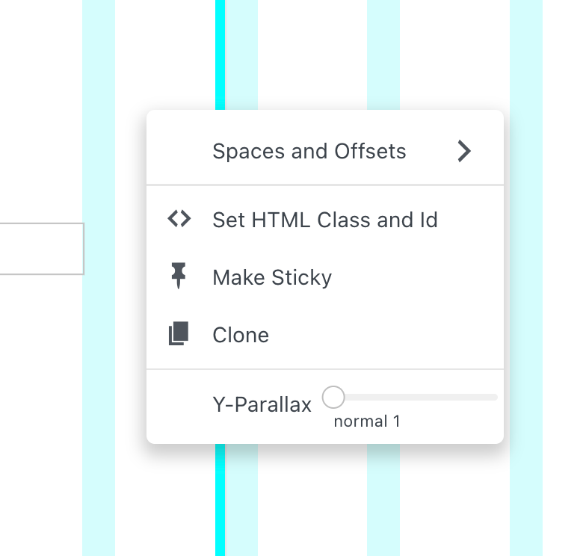Select the empty outlined box on the canvas

coord(41,248)
